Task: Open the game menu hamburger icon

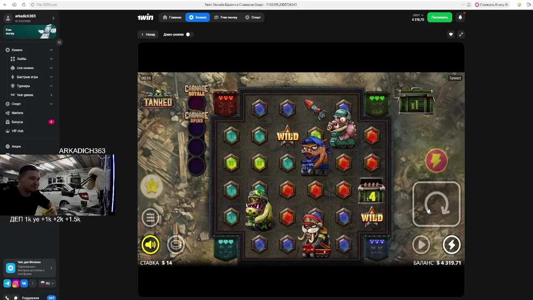Action: [150, 217]
